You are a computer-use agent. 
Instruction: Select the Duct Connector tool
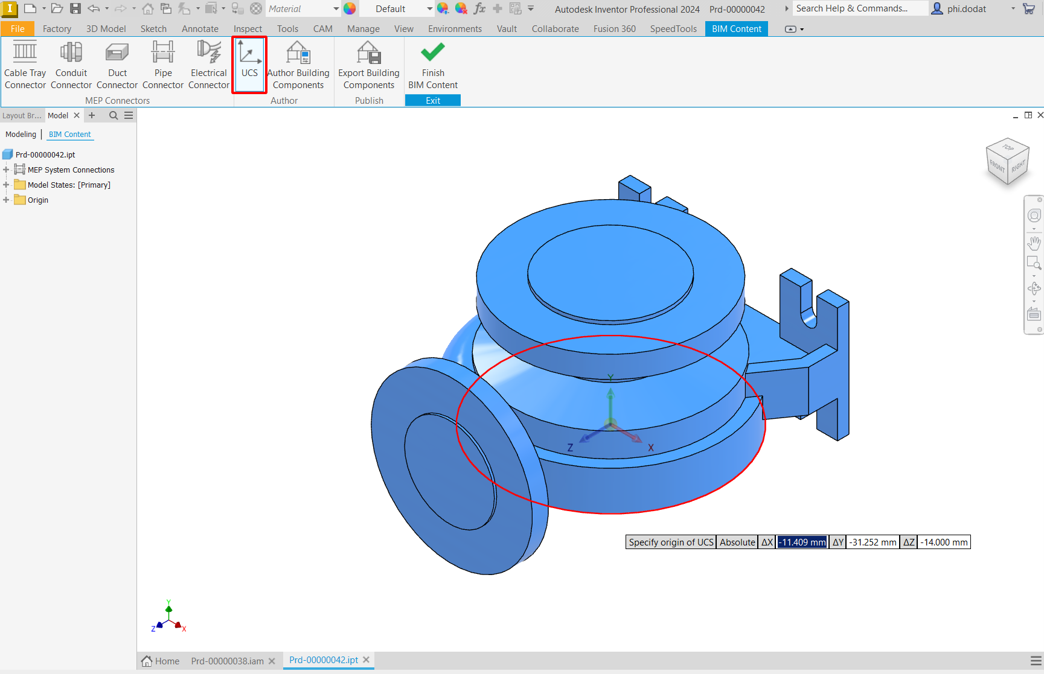click(117, 65)
